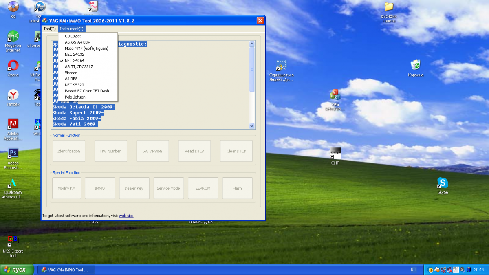Screen dimensions: 489x275
Task: Open MegaFon Internet desktop icon
Action: 13,37
